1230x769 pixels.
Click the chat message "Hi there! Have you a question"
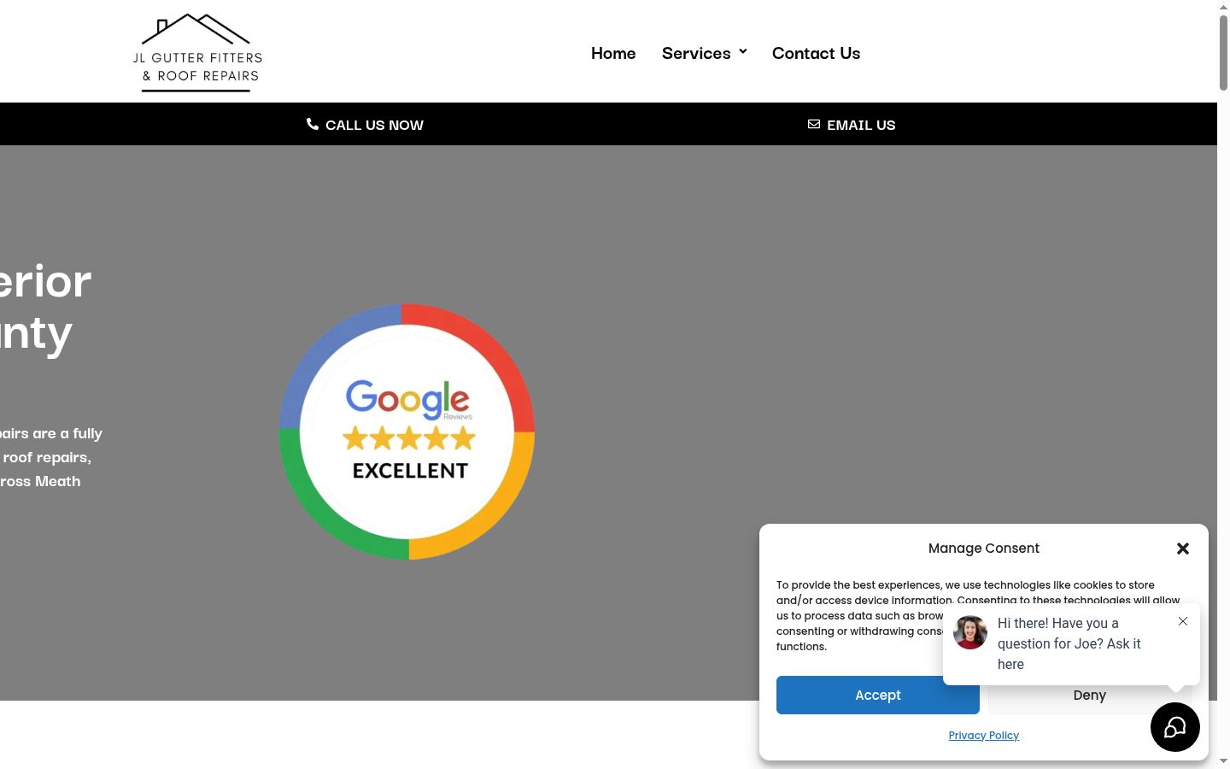[x=1069, y=643]
